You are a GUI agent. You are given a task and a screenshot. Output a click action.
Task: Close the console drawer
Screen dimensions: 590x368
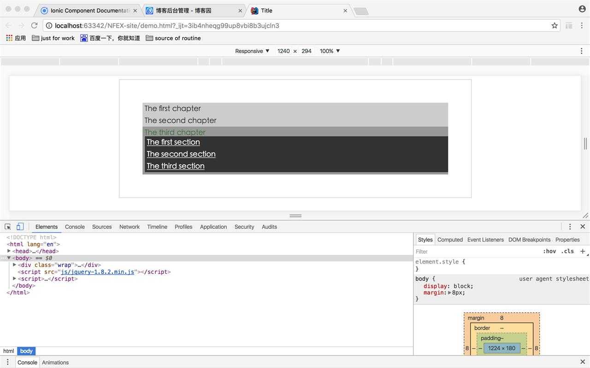click(583, 362)
